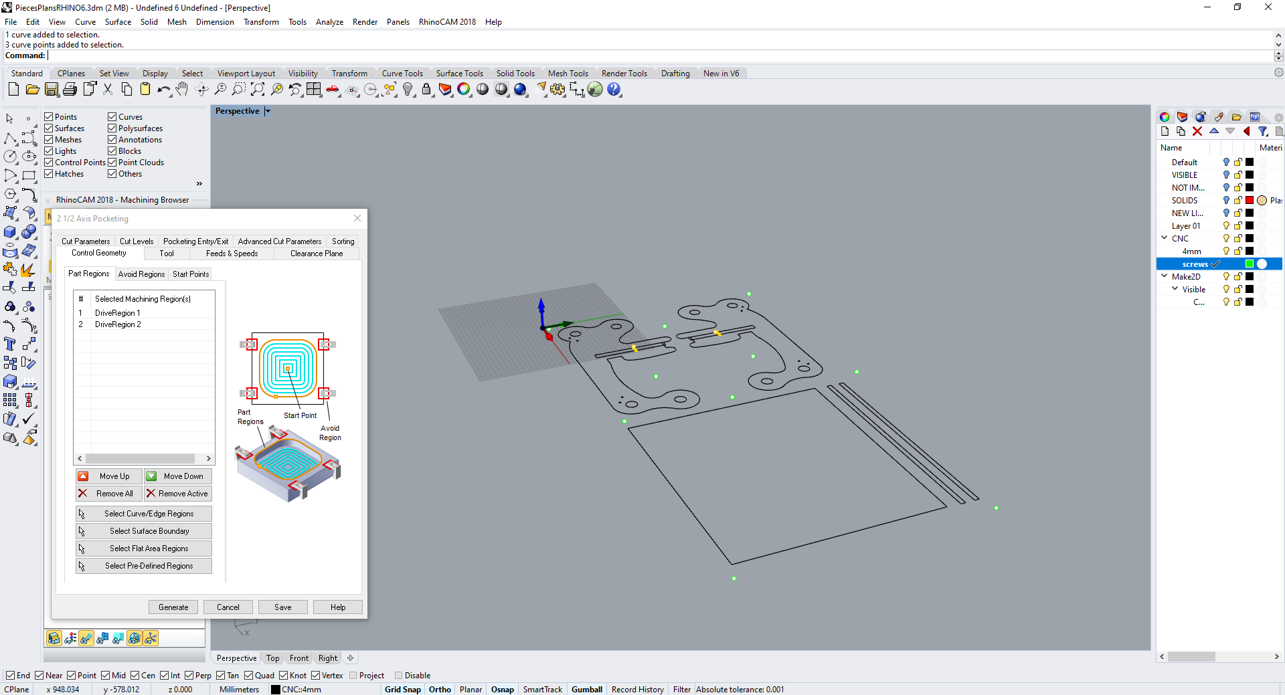
Task: Uncheck the Points selection filter
Action: [x=49, y=117]
